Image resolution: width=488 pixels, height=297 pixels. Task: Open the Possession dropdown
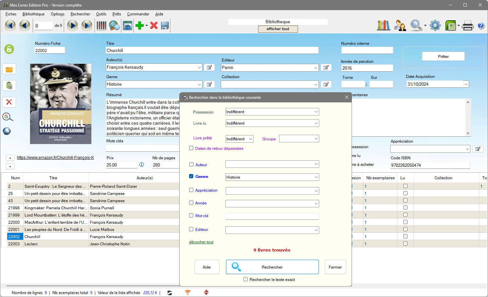[272, 112]
